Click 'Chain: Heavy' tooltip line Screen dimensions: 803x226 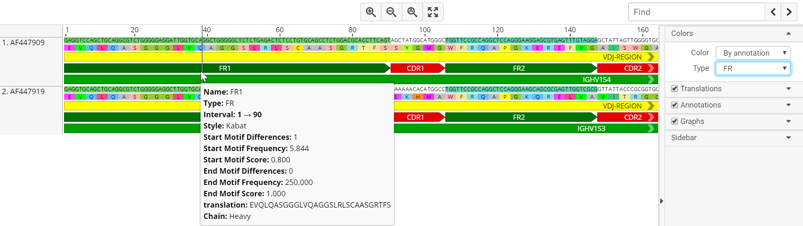coord(227,216)
